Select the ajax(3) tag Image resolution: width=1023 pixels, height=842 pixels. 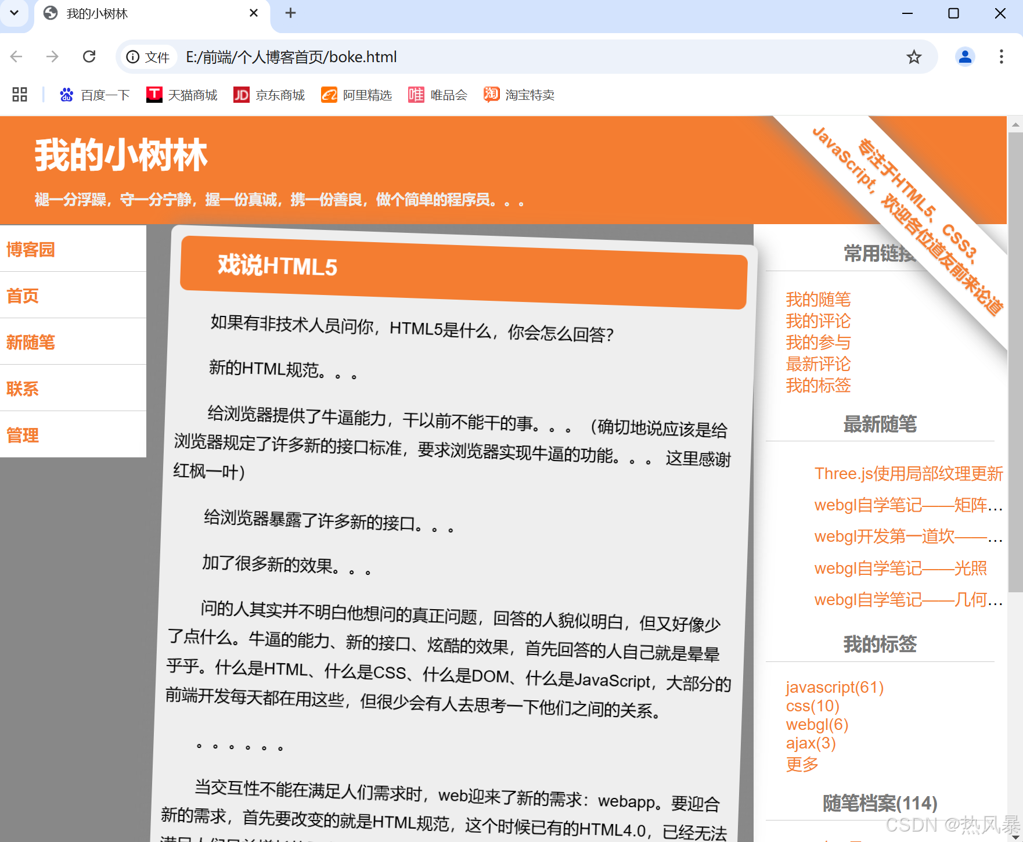[811, 743]
